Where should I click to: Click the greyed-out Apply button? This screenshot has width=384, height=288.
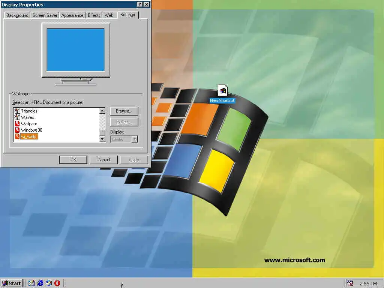(134, 160)
